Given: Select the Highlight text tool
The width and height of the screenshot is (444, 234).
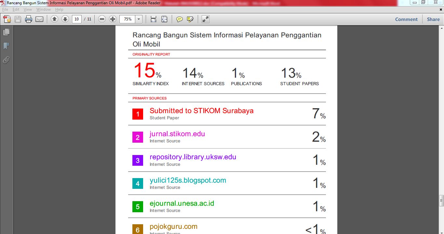Looking at the screenshot, I should 190,19.
